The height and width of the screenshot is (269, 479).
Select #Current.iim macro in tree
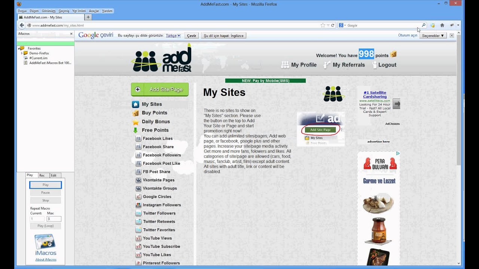38,58
